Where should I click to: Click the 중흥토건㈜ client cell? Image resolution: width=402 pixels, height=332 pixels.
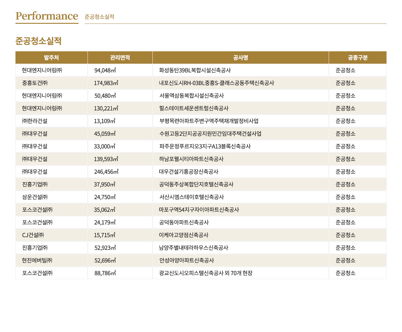tap(35, 83)
